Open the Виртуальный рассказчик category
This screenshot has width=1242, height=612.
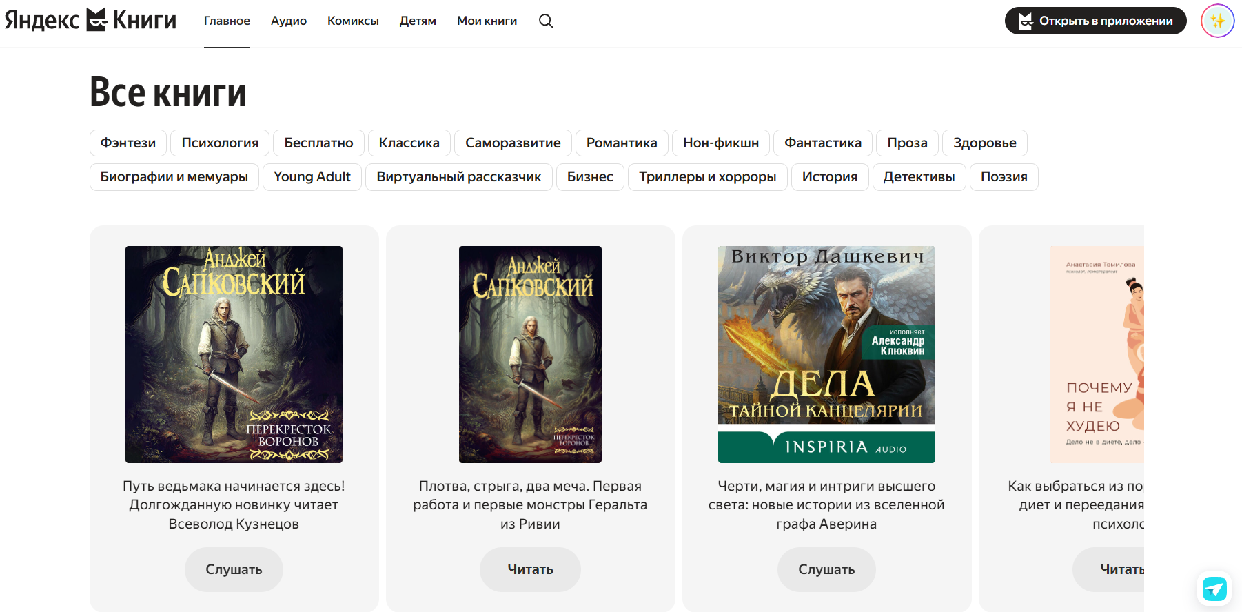tap(458, 176)
